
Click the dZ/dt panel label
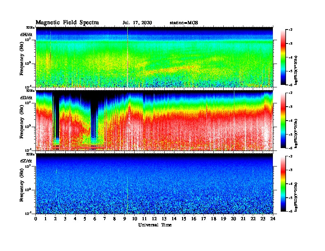(26, 161)
